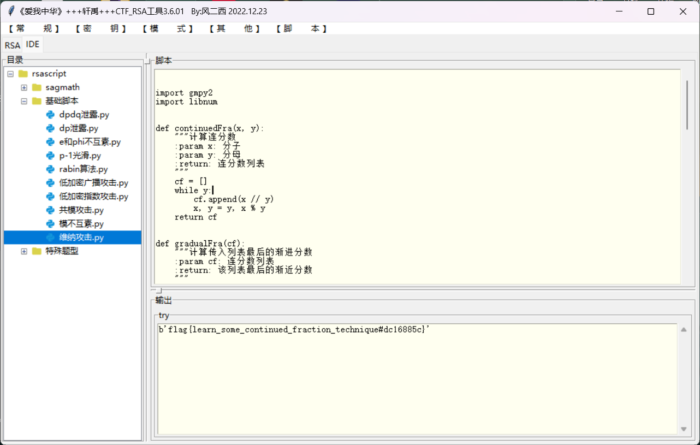This screenshot has height=445, width=700.
Task: Open the e和phi不互素.py script
Action: (x=90, y=142)
